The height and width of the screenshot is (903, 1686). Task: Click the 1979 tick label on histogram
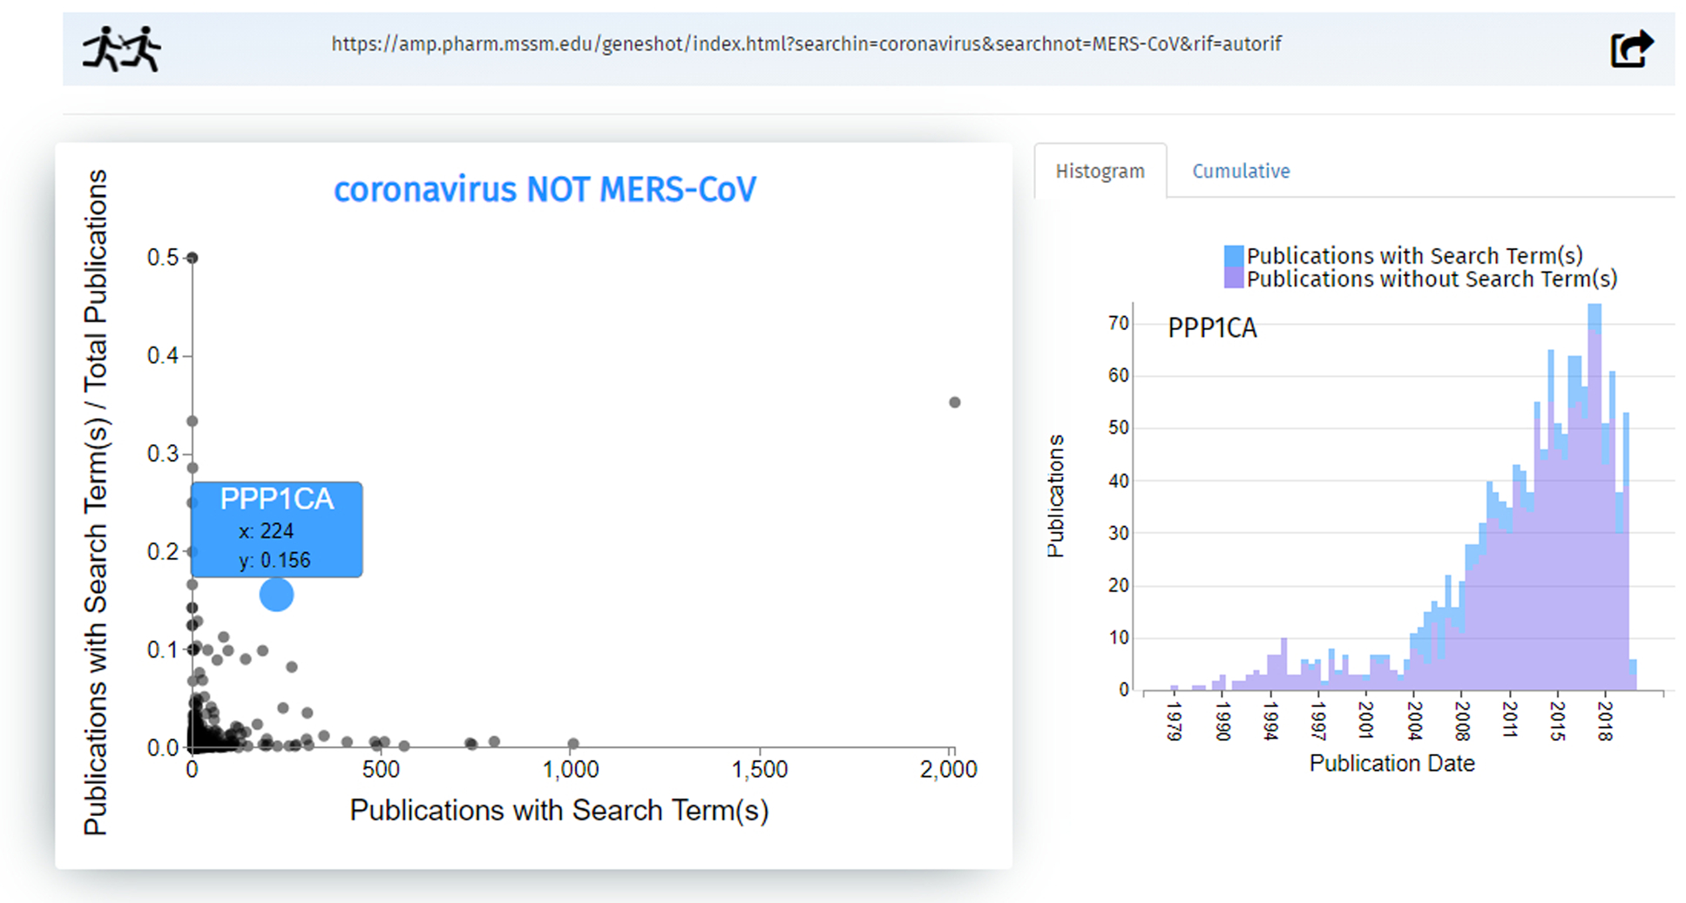click(x=1173, y=721)
